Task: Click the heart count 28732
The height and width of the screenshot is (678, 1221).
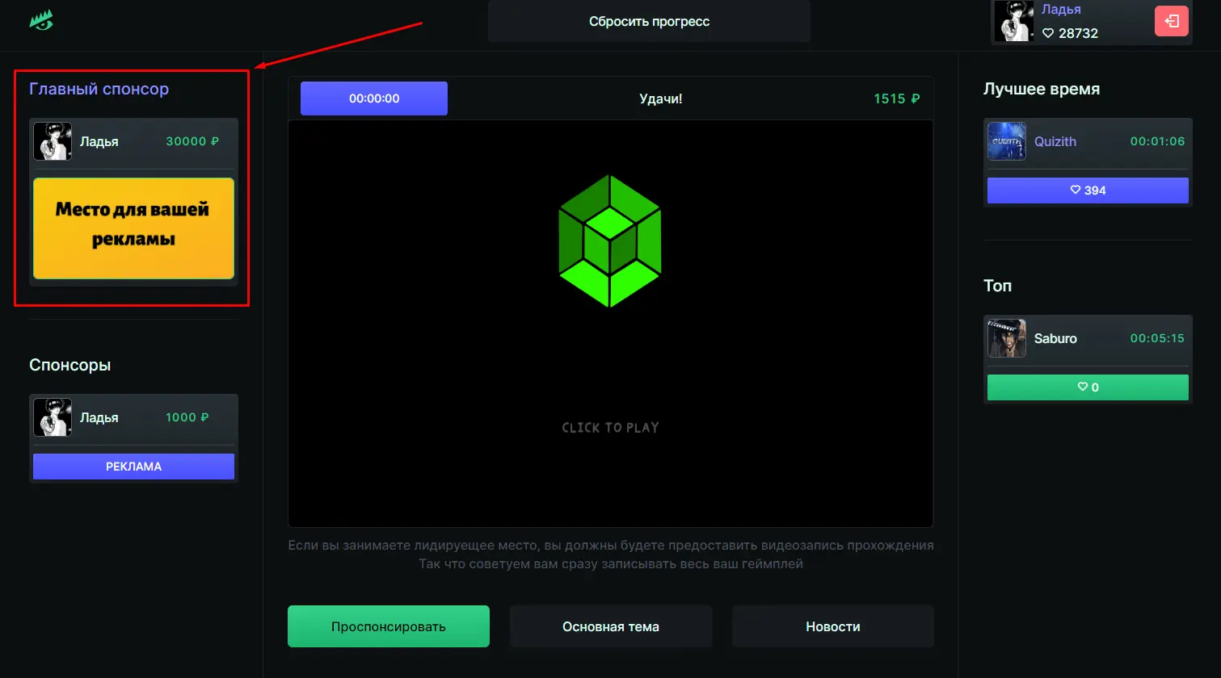Action: click(x=1070, y=33)
